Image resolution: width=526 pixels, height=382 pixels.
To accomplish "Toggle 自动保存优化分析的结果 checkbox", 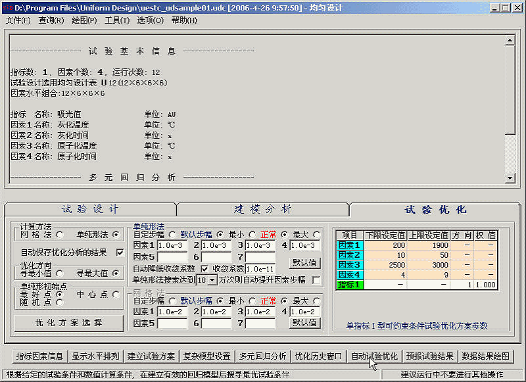I will tap(120, 252).
